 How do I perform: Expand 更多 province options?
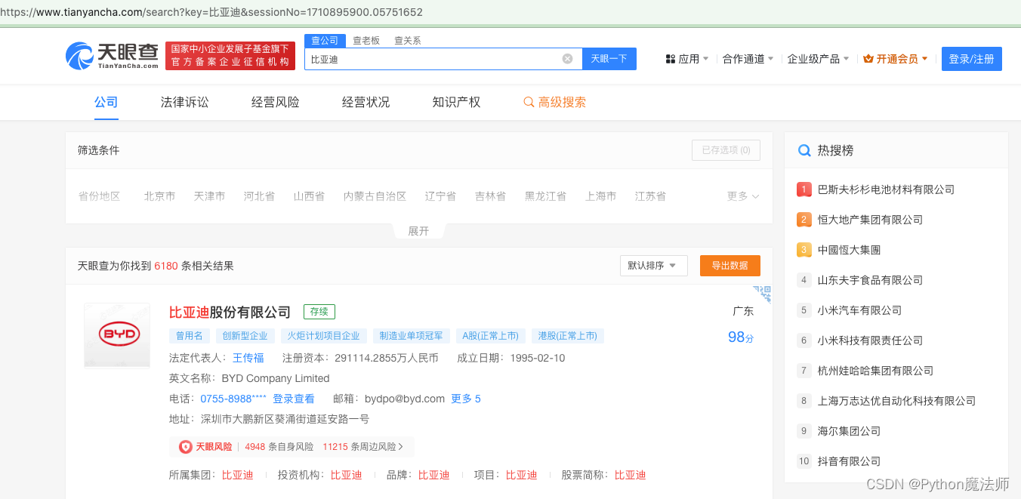743,196
